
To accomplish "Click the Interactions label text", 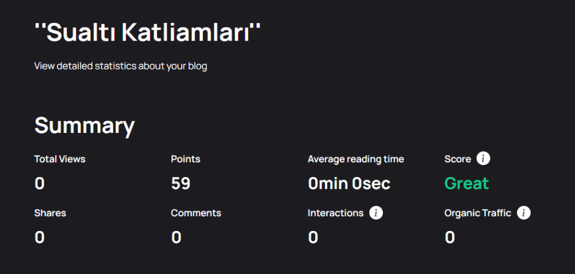I will click(336, 213).
